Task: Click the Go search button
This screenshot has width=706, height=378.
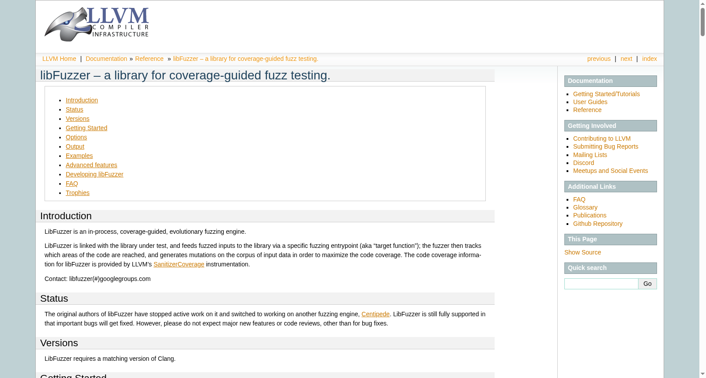Action: 647,284
